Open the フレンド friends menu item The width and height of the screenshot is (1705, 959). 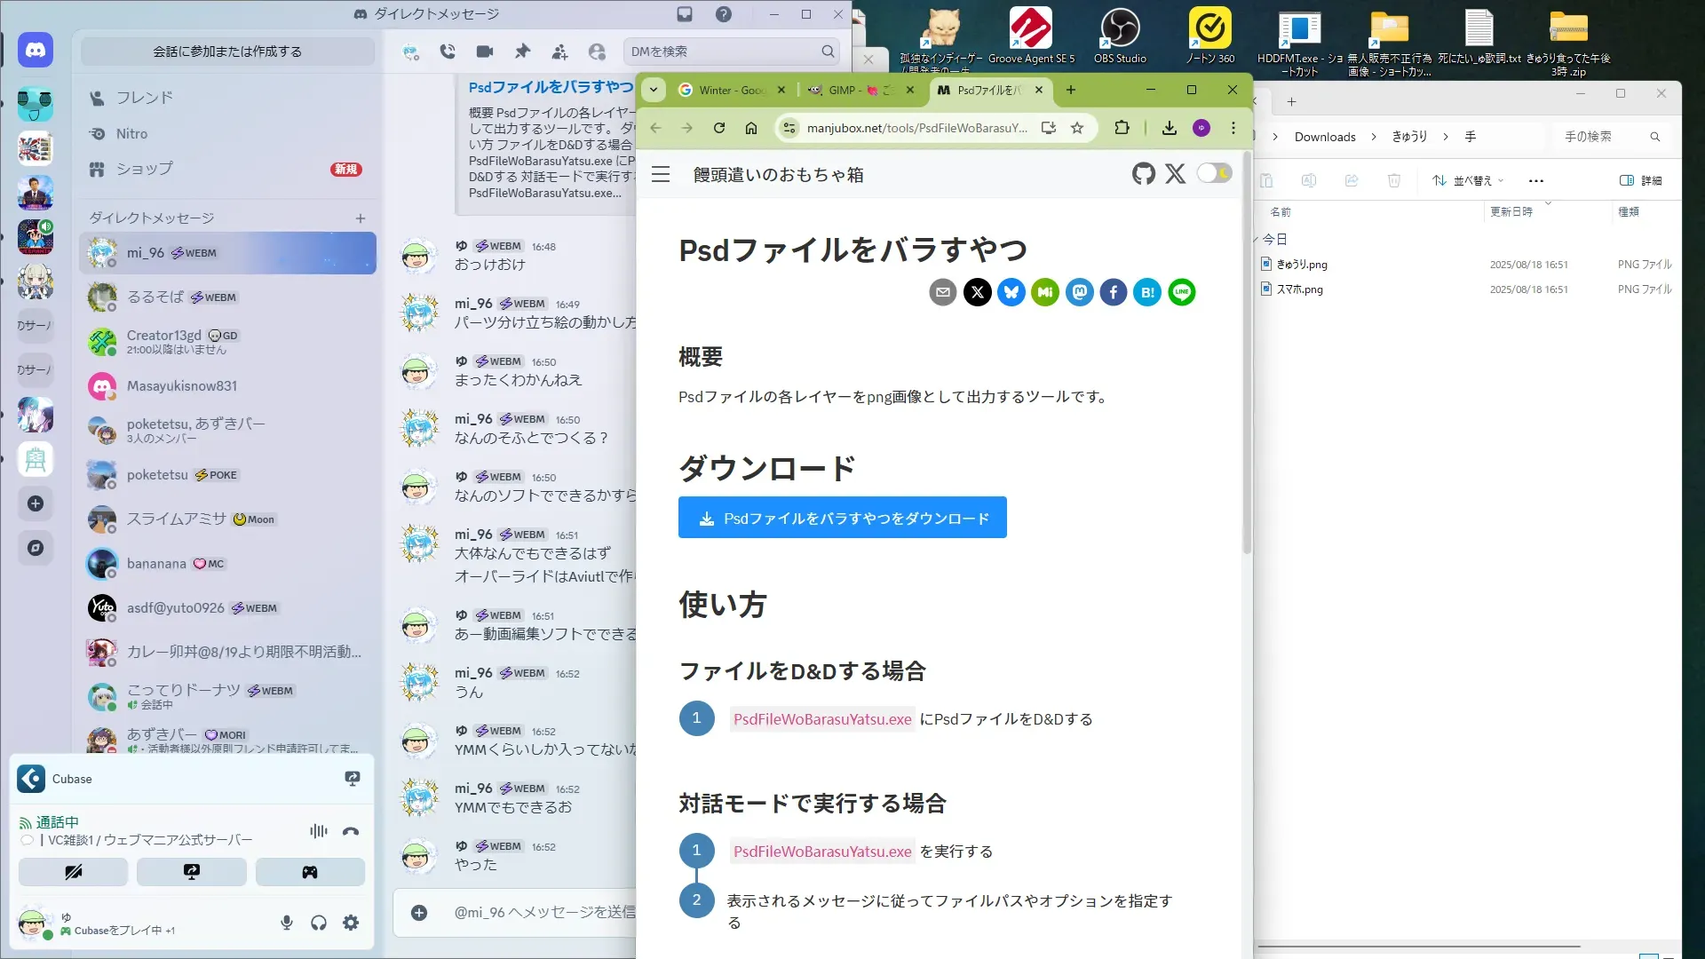tap(144, 98)
